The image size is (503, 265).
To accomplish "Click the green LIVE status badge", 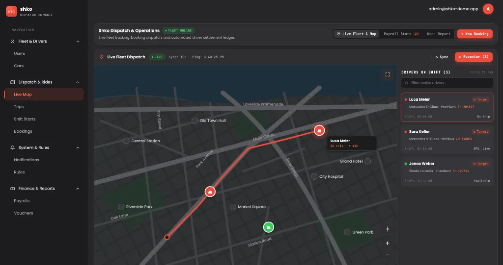I will coord(157,57).
